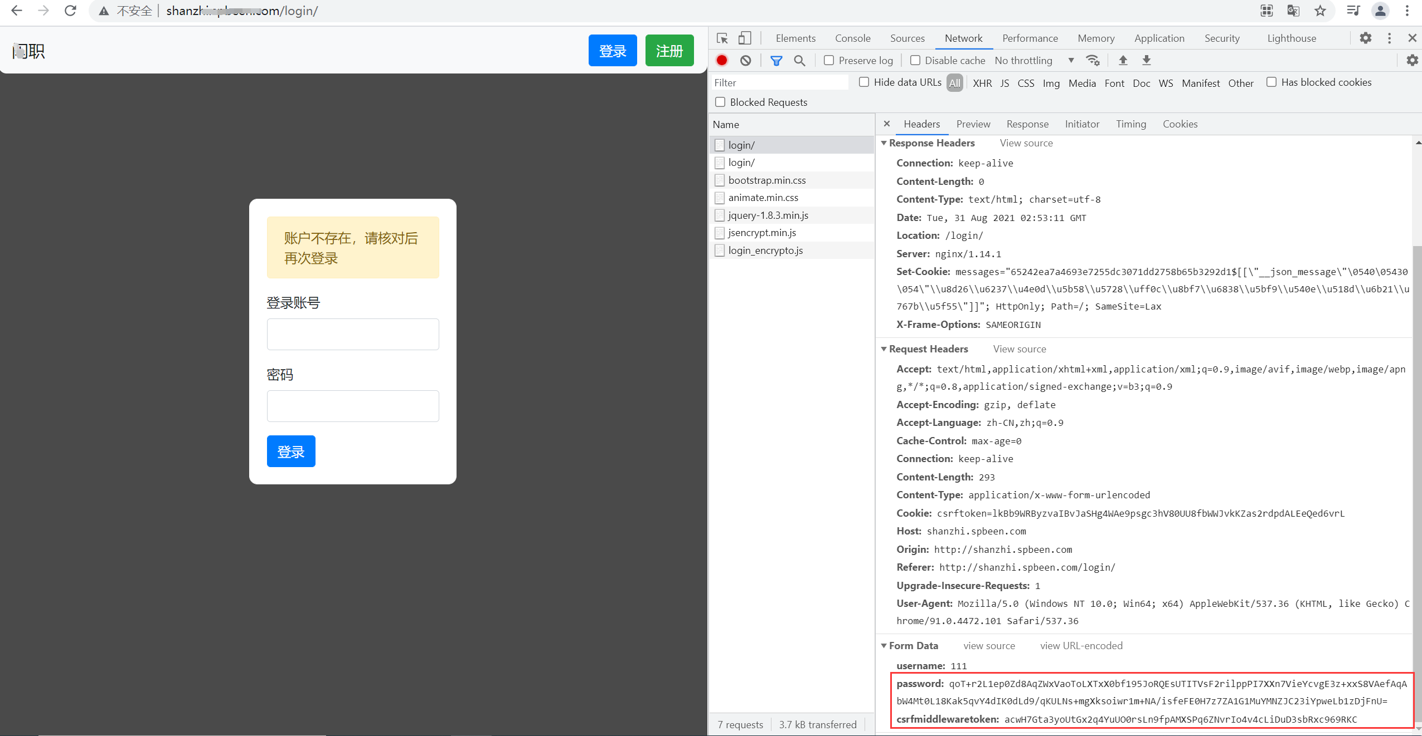Check the Disable cache checkbox
Image resolution: width=1422 pixels, height=736 pixels.
click(x=915, y=60)
